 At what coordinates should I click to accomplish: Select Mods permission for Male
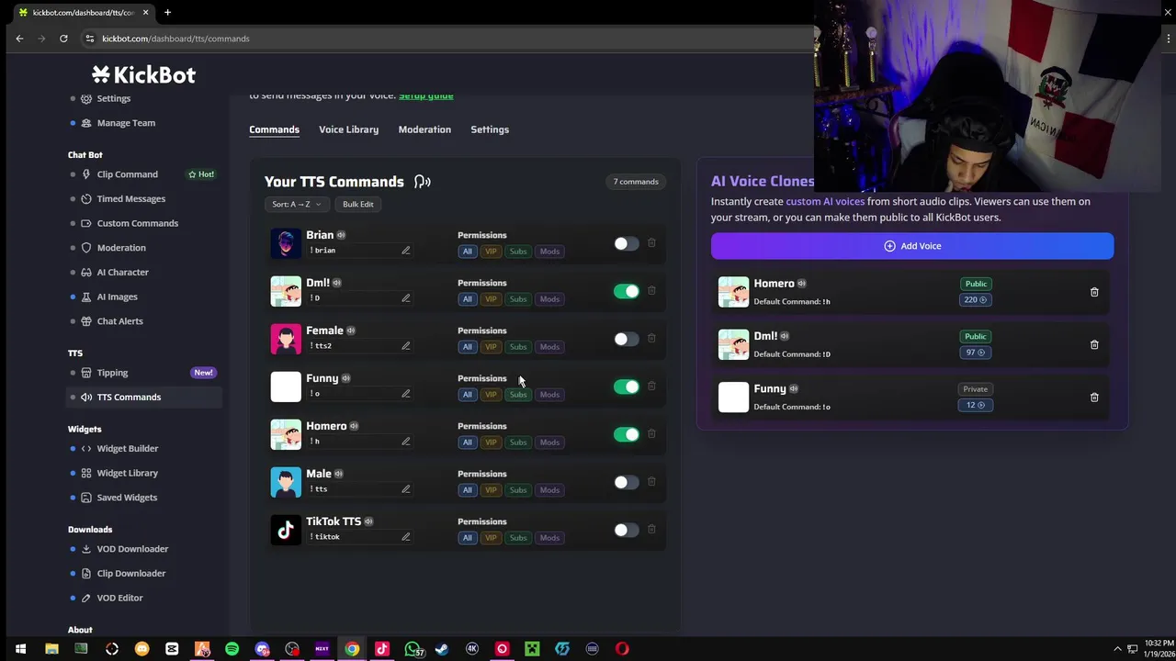click(549, 490)
